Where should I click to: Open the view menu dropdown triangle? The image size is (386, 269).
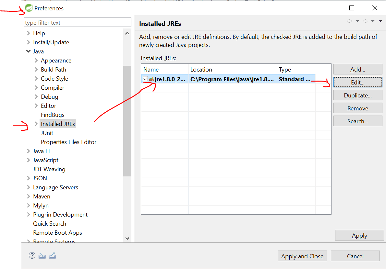click(x=380, y=21)
